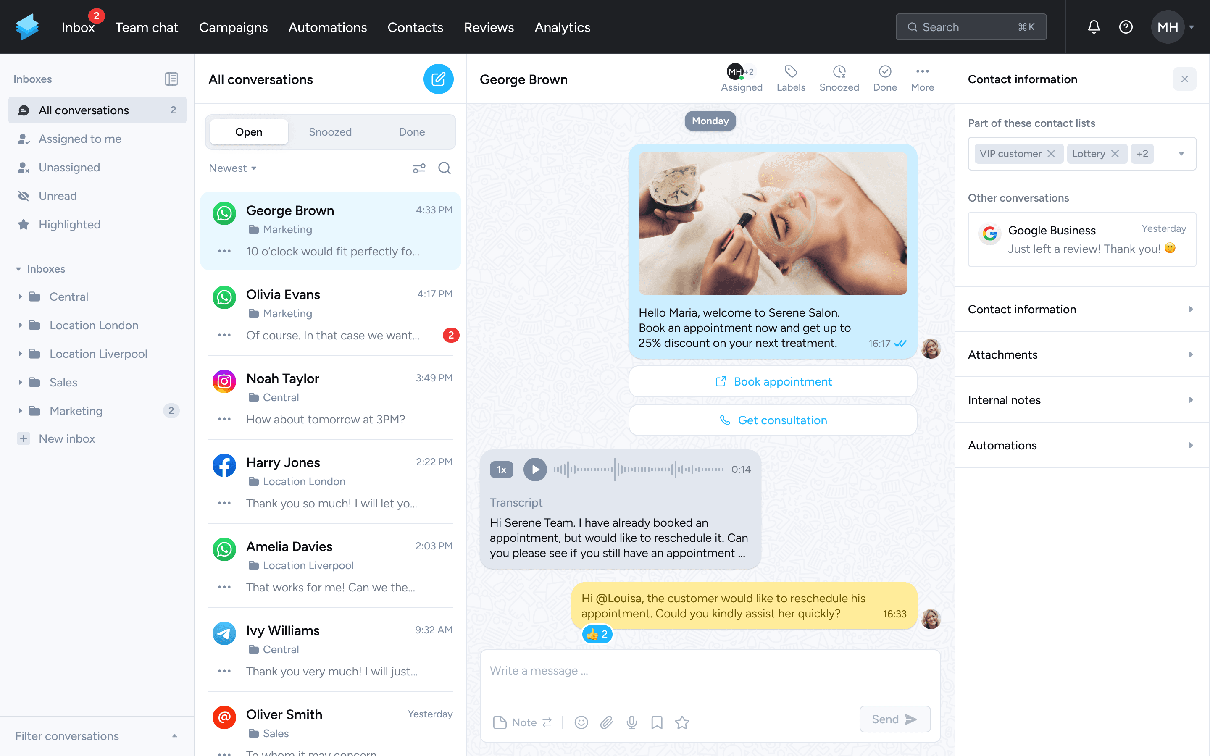Expand the Contact information section
Viewport: 1210px width, 756px height.
(x=1080, y=309)
